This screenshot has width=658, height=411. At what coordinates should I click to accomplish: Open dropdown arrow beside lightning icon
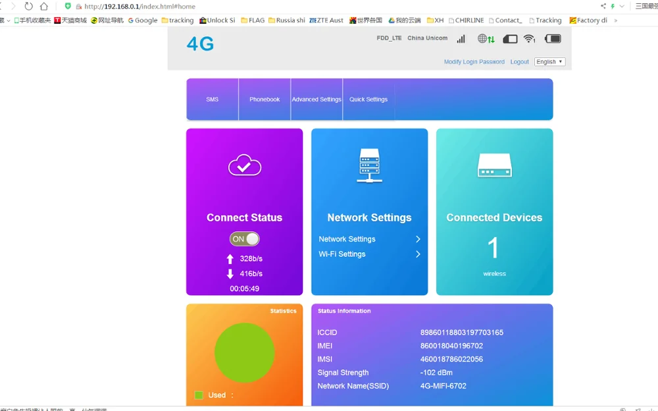point(622,6)
